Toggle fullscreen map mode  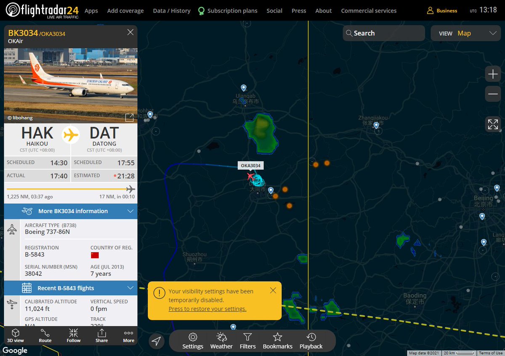[x=492, y=124]
